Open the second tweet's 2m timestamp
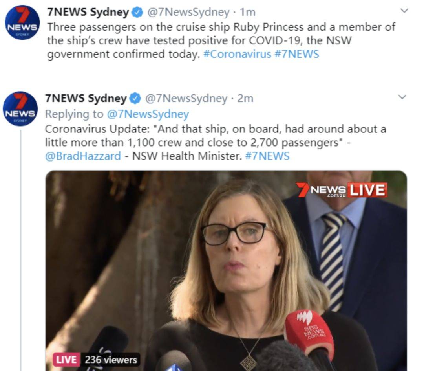The height and width of the screenshot is (371, 424). (245, 98)
